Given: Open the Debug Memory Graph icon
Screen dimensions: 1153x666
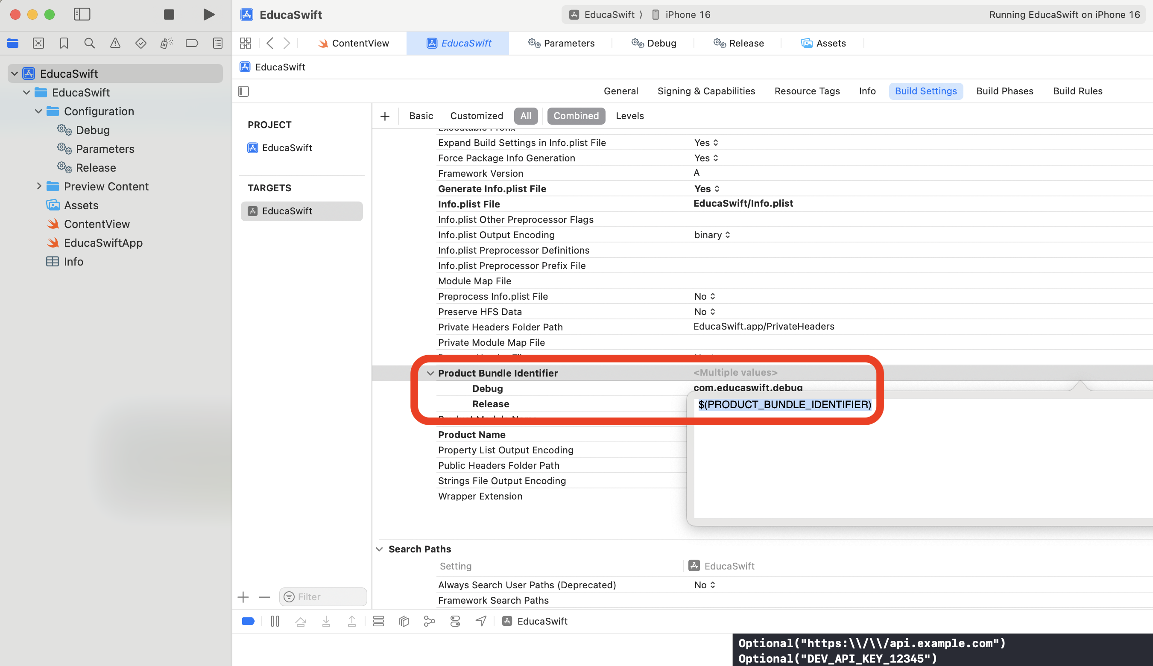Looking at the screenshot, I should pyautogui.click(x=429, y=621).
